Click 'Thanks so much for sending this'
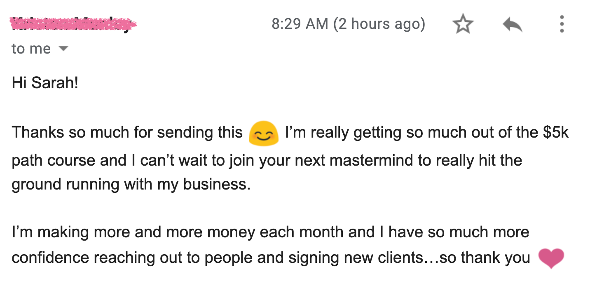This screenshot has height=288, width=590. point(127,133)
